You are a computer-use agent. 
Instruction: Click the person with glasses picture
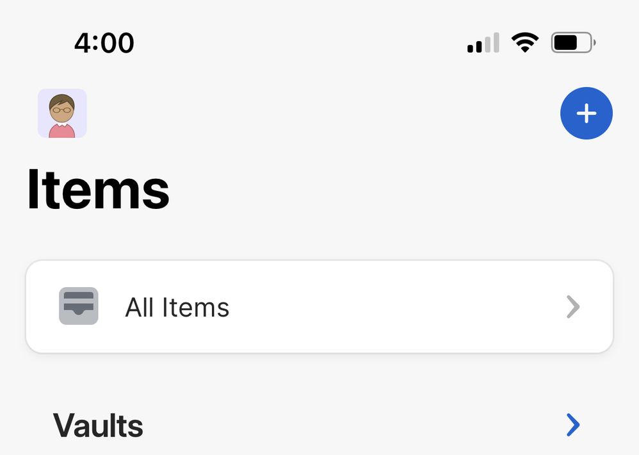coord(62,113)
